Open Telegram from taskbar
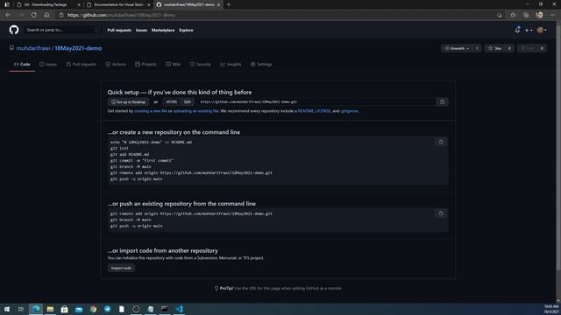 pos(107,309)
